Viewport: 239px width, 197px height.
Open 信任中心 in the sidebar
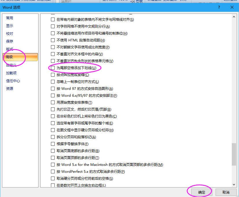point(13,81)
